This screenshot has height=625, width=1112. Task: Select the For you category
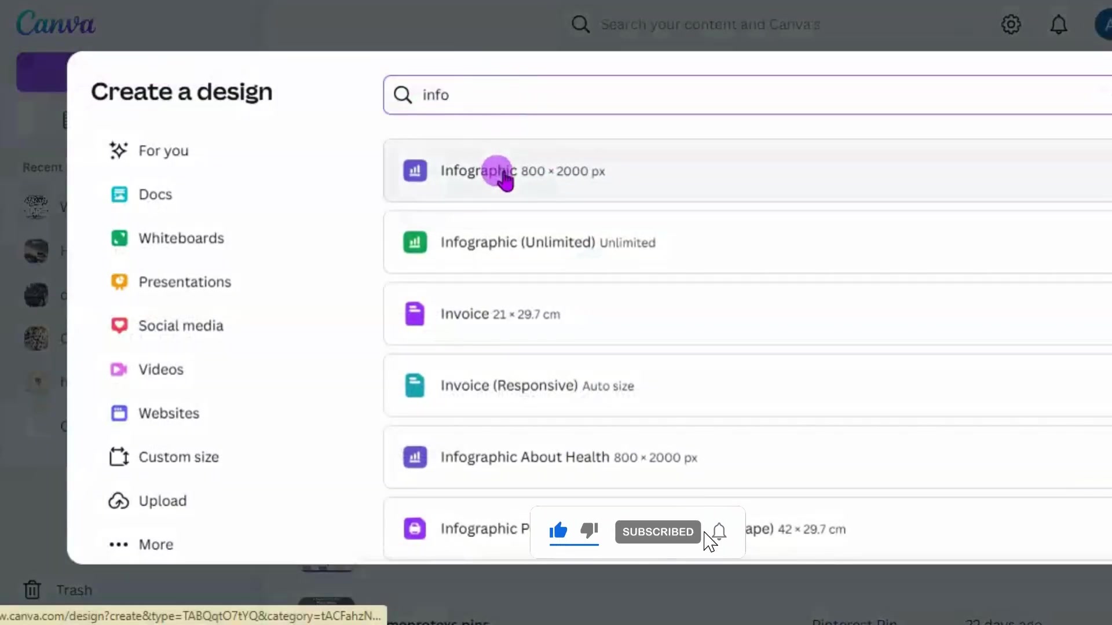pyautogui.click(x=163, y=150)
